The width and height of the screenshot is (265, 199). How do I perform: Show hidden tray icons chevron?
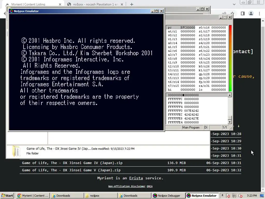click(222, 195)
